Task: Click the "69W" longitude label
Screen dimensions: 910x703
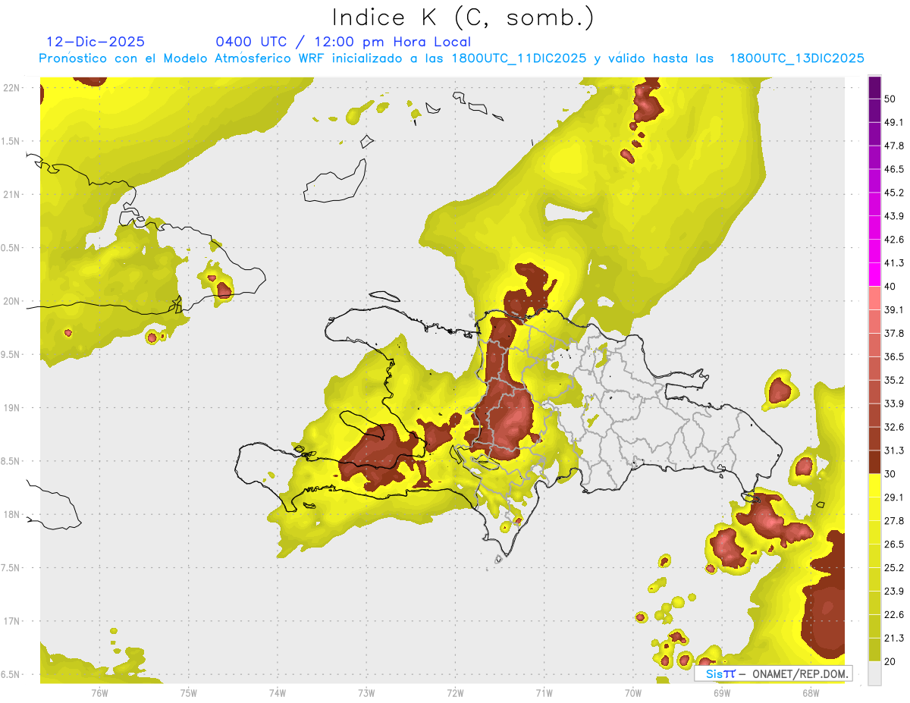Action: [x=722, y=692]
